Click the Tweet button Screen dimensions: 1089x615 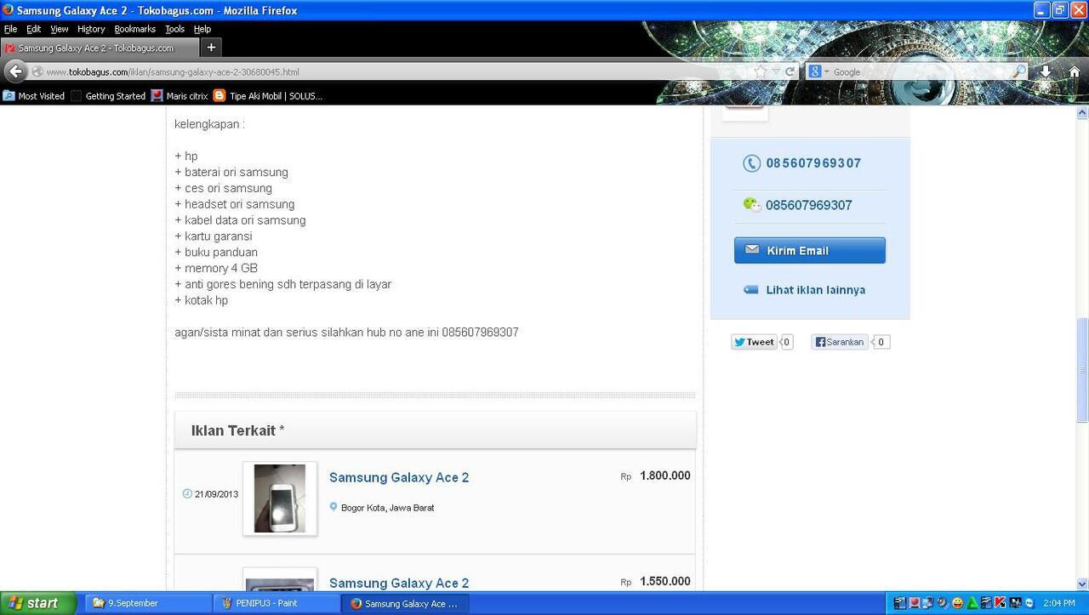pyautogui.click(x=754, y=342)
